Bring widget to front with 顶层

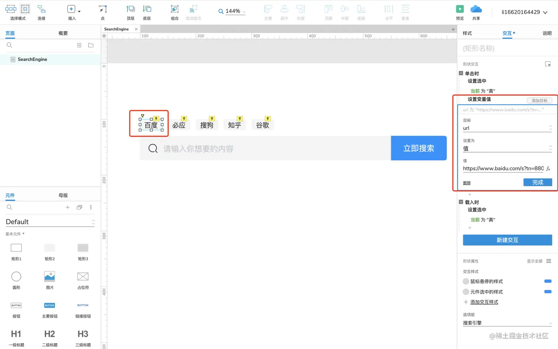[x=131, y=9]
